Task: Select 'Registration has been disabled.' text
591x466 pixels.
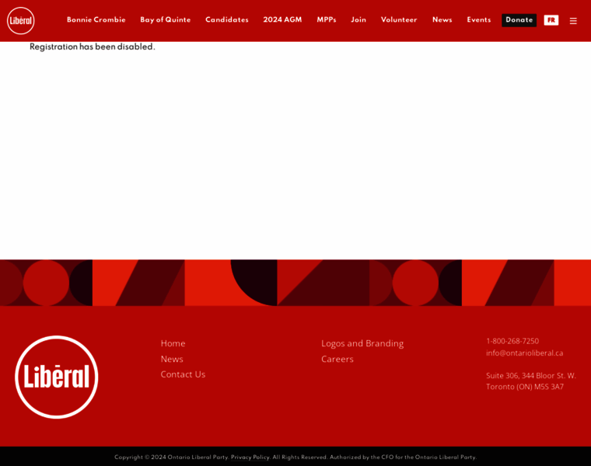Action: point(93,47)
